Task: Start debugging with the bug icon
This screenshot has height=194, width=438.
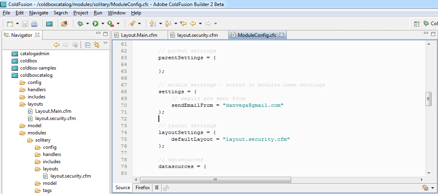Action: [81, 24]
